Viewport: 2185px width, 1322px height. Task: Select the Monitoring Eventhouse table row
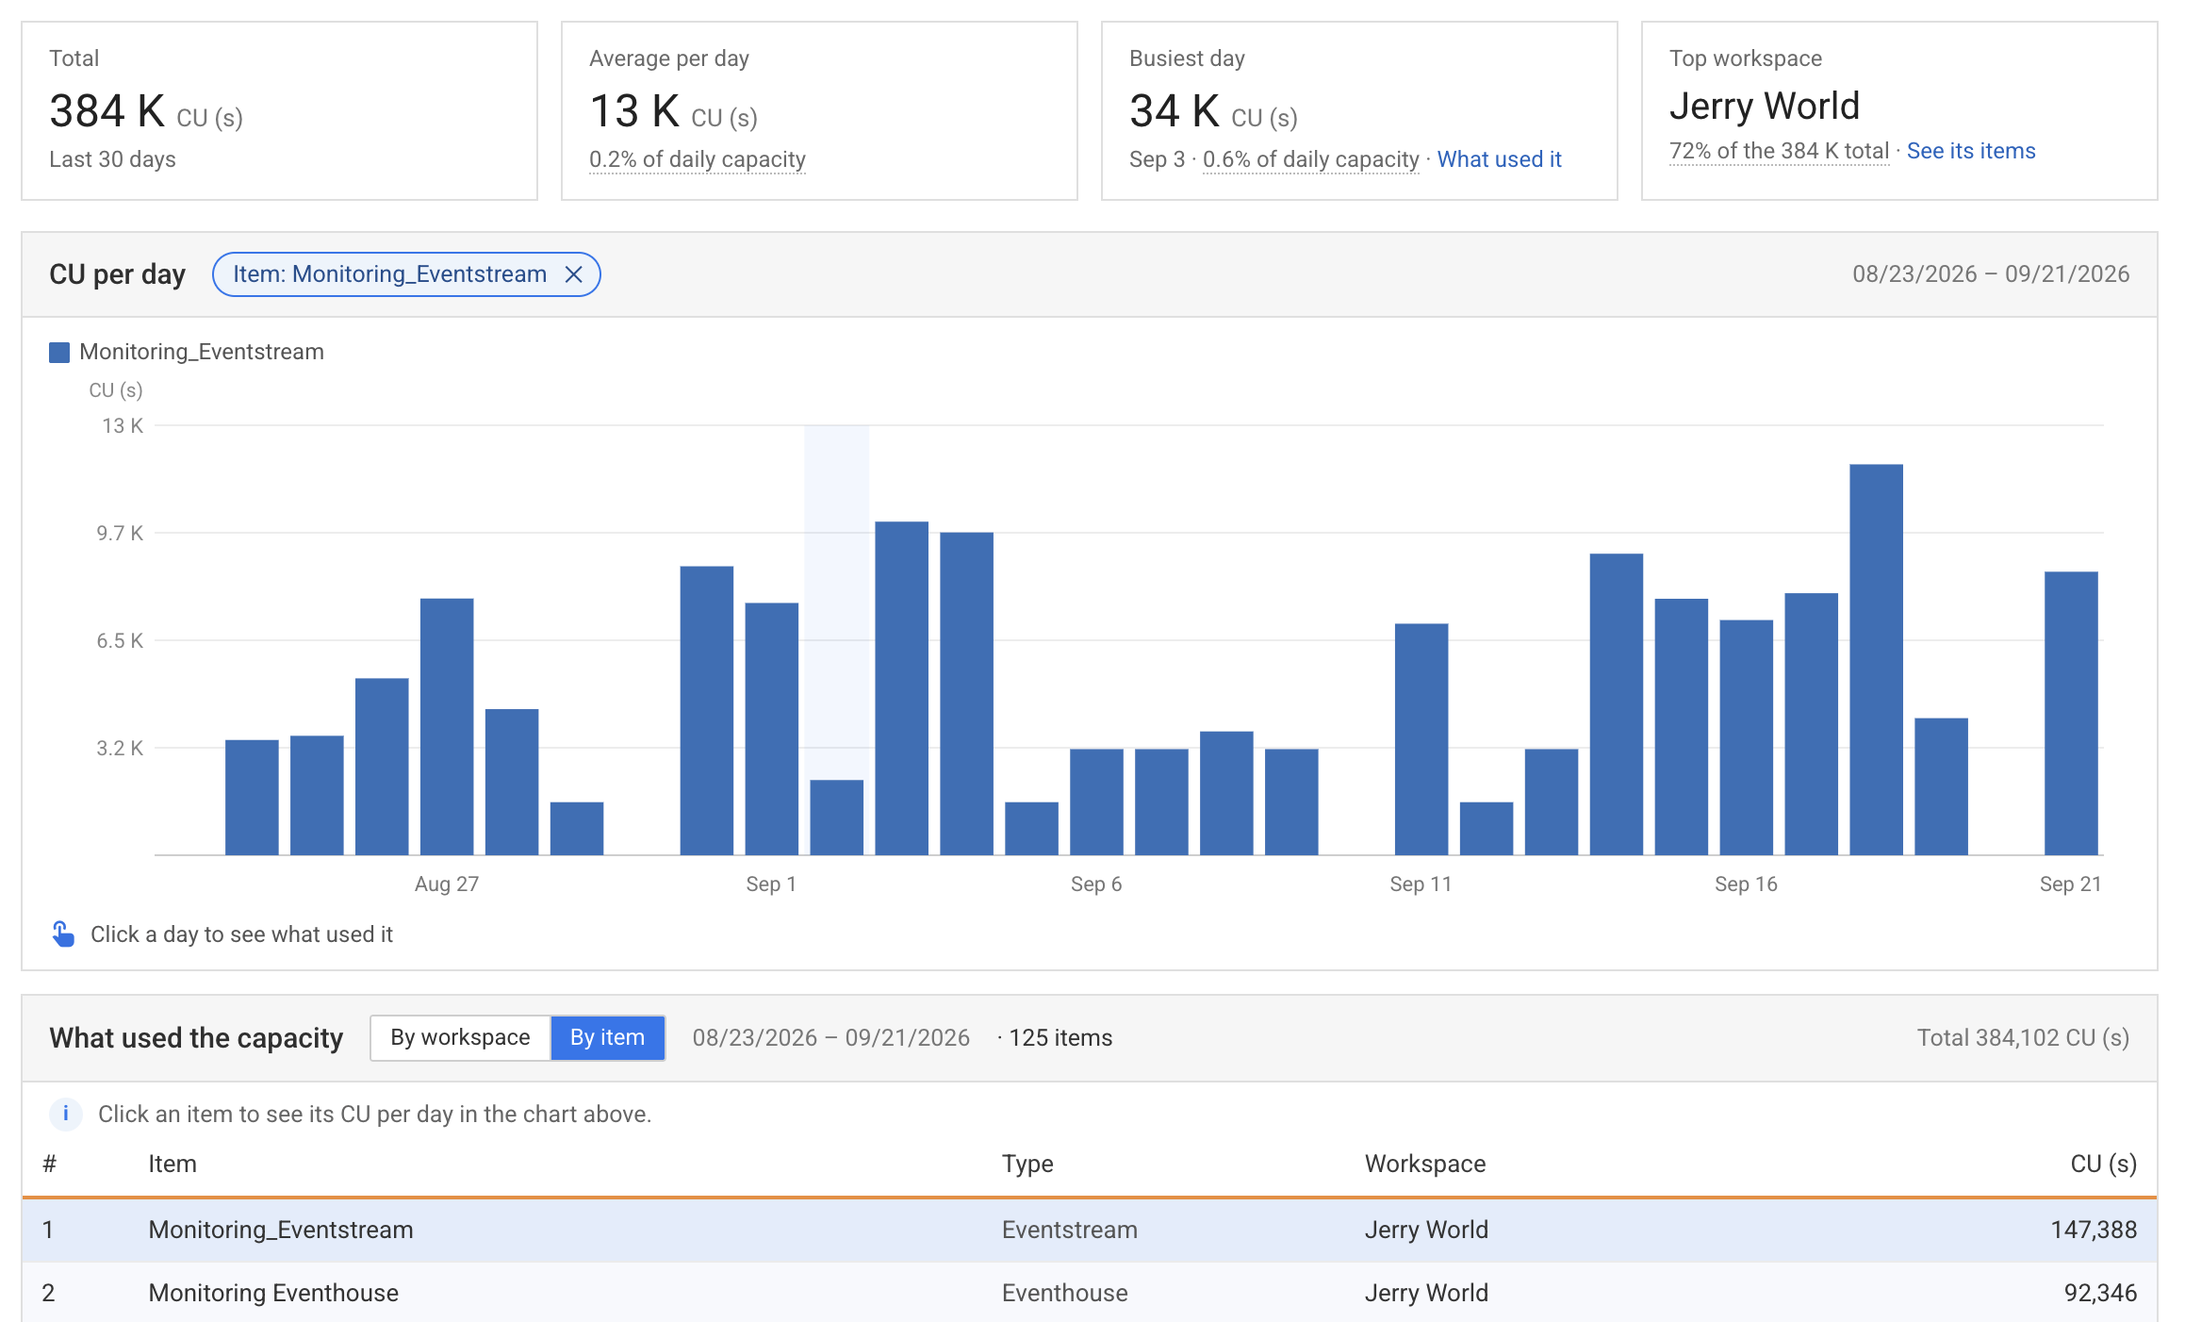coord(1090,1292)
